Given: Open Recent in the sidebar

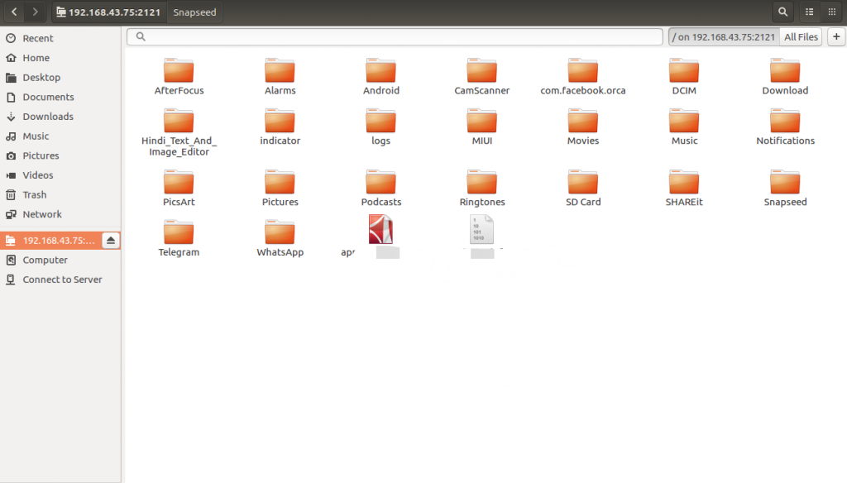Looking at the screenshot, I should (60, 38).
